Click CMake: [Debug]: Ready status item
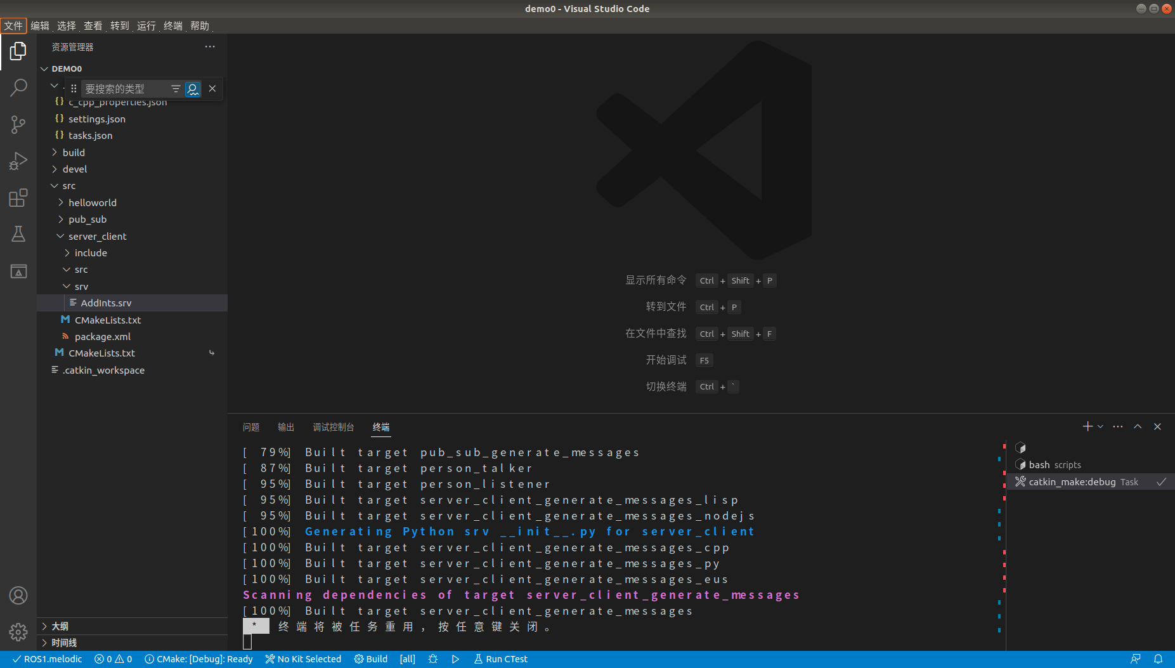Screen dimensions: 1175x668 [x=198, y=659]
